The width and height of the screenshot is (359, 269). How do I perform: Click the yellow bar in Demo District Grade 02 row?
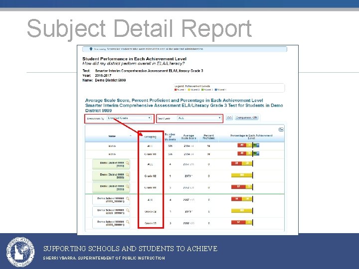coord(242,175)
